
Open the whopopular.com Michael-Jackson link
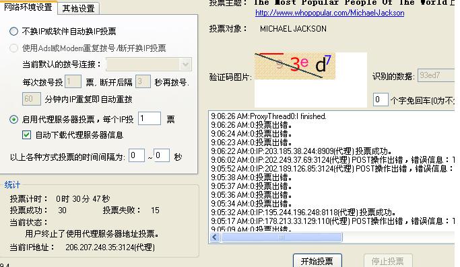tap(330, 13)
